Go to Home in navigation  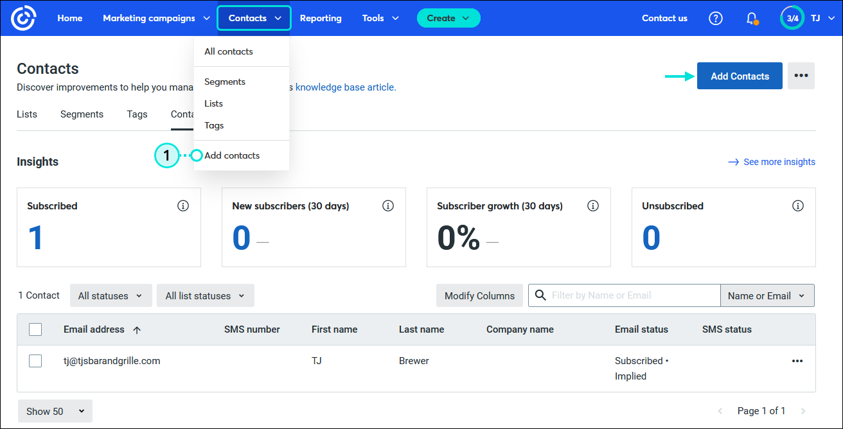click(70, 18)
